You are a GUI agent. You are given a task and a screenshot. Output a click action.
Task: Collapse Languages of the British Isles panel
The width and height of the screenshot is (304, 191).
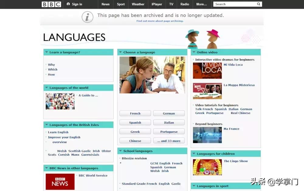[x=47, y=125]
